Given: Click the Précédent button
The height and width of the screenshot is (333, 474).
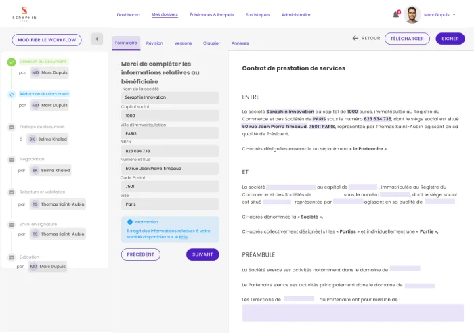Looking at the screenshot, I should [x=141, y=254].
